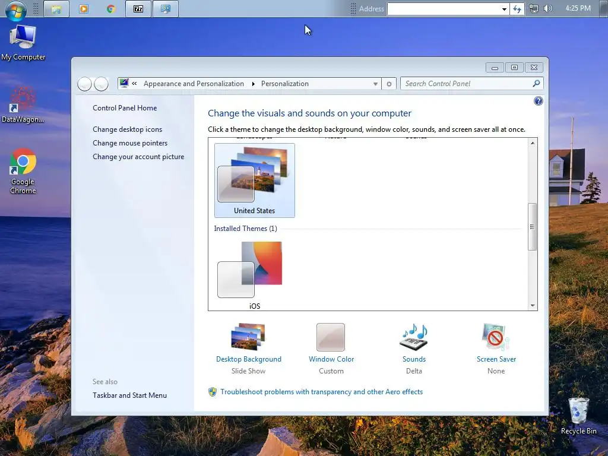Open Windows Explorer from the taskbar
608x456 pixels.
(56, 9)
